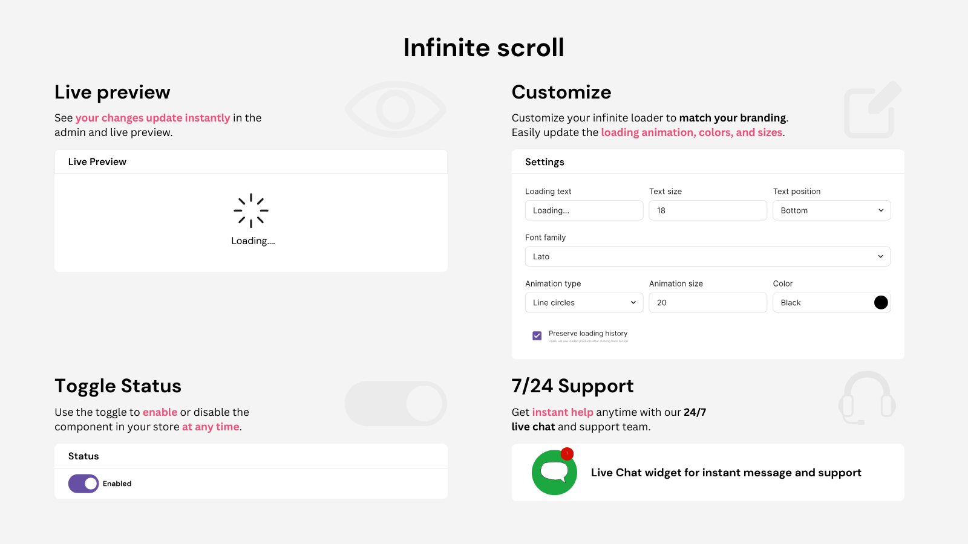Click the faded eye icon beside Live preview
968x544 pixels.
396,109
